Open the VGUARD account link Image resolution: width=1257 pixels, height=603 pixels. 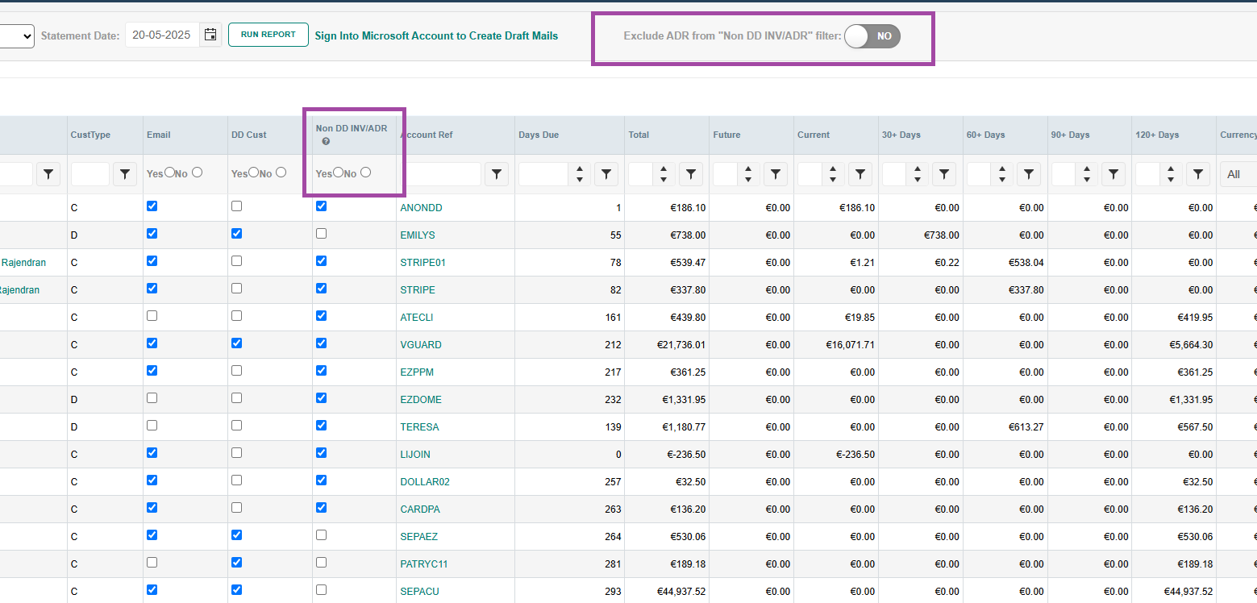click(x=421, y=345)
